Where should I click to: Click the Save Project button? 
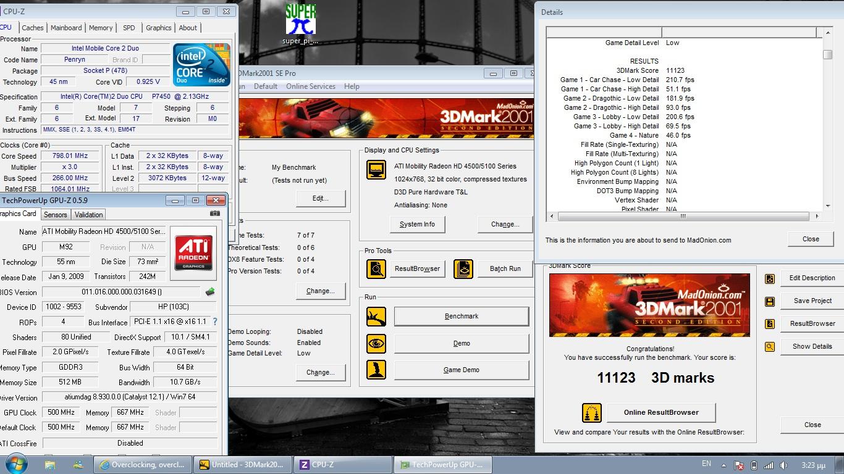(x=812, y=301)
